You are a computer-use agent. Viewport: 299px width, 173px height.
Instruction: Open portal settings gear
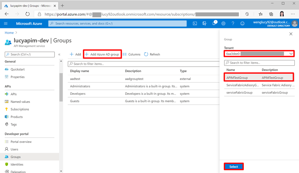tap(223, 24)
